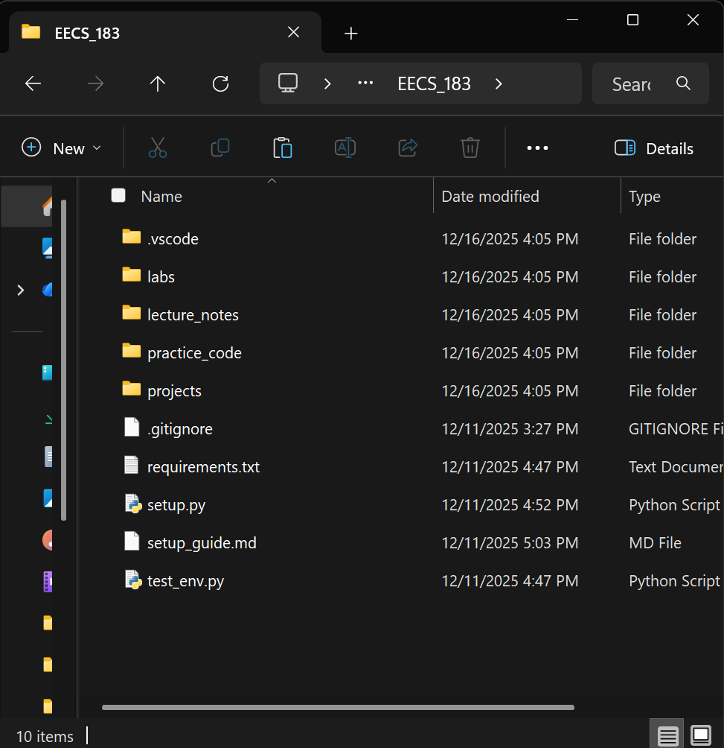Image resolution: width=724 pixels, height=748 pixels.
Task: Select the .vscode folder icon
Action: pyautogui.click(x=132, y=237)
